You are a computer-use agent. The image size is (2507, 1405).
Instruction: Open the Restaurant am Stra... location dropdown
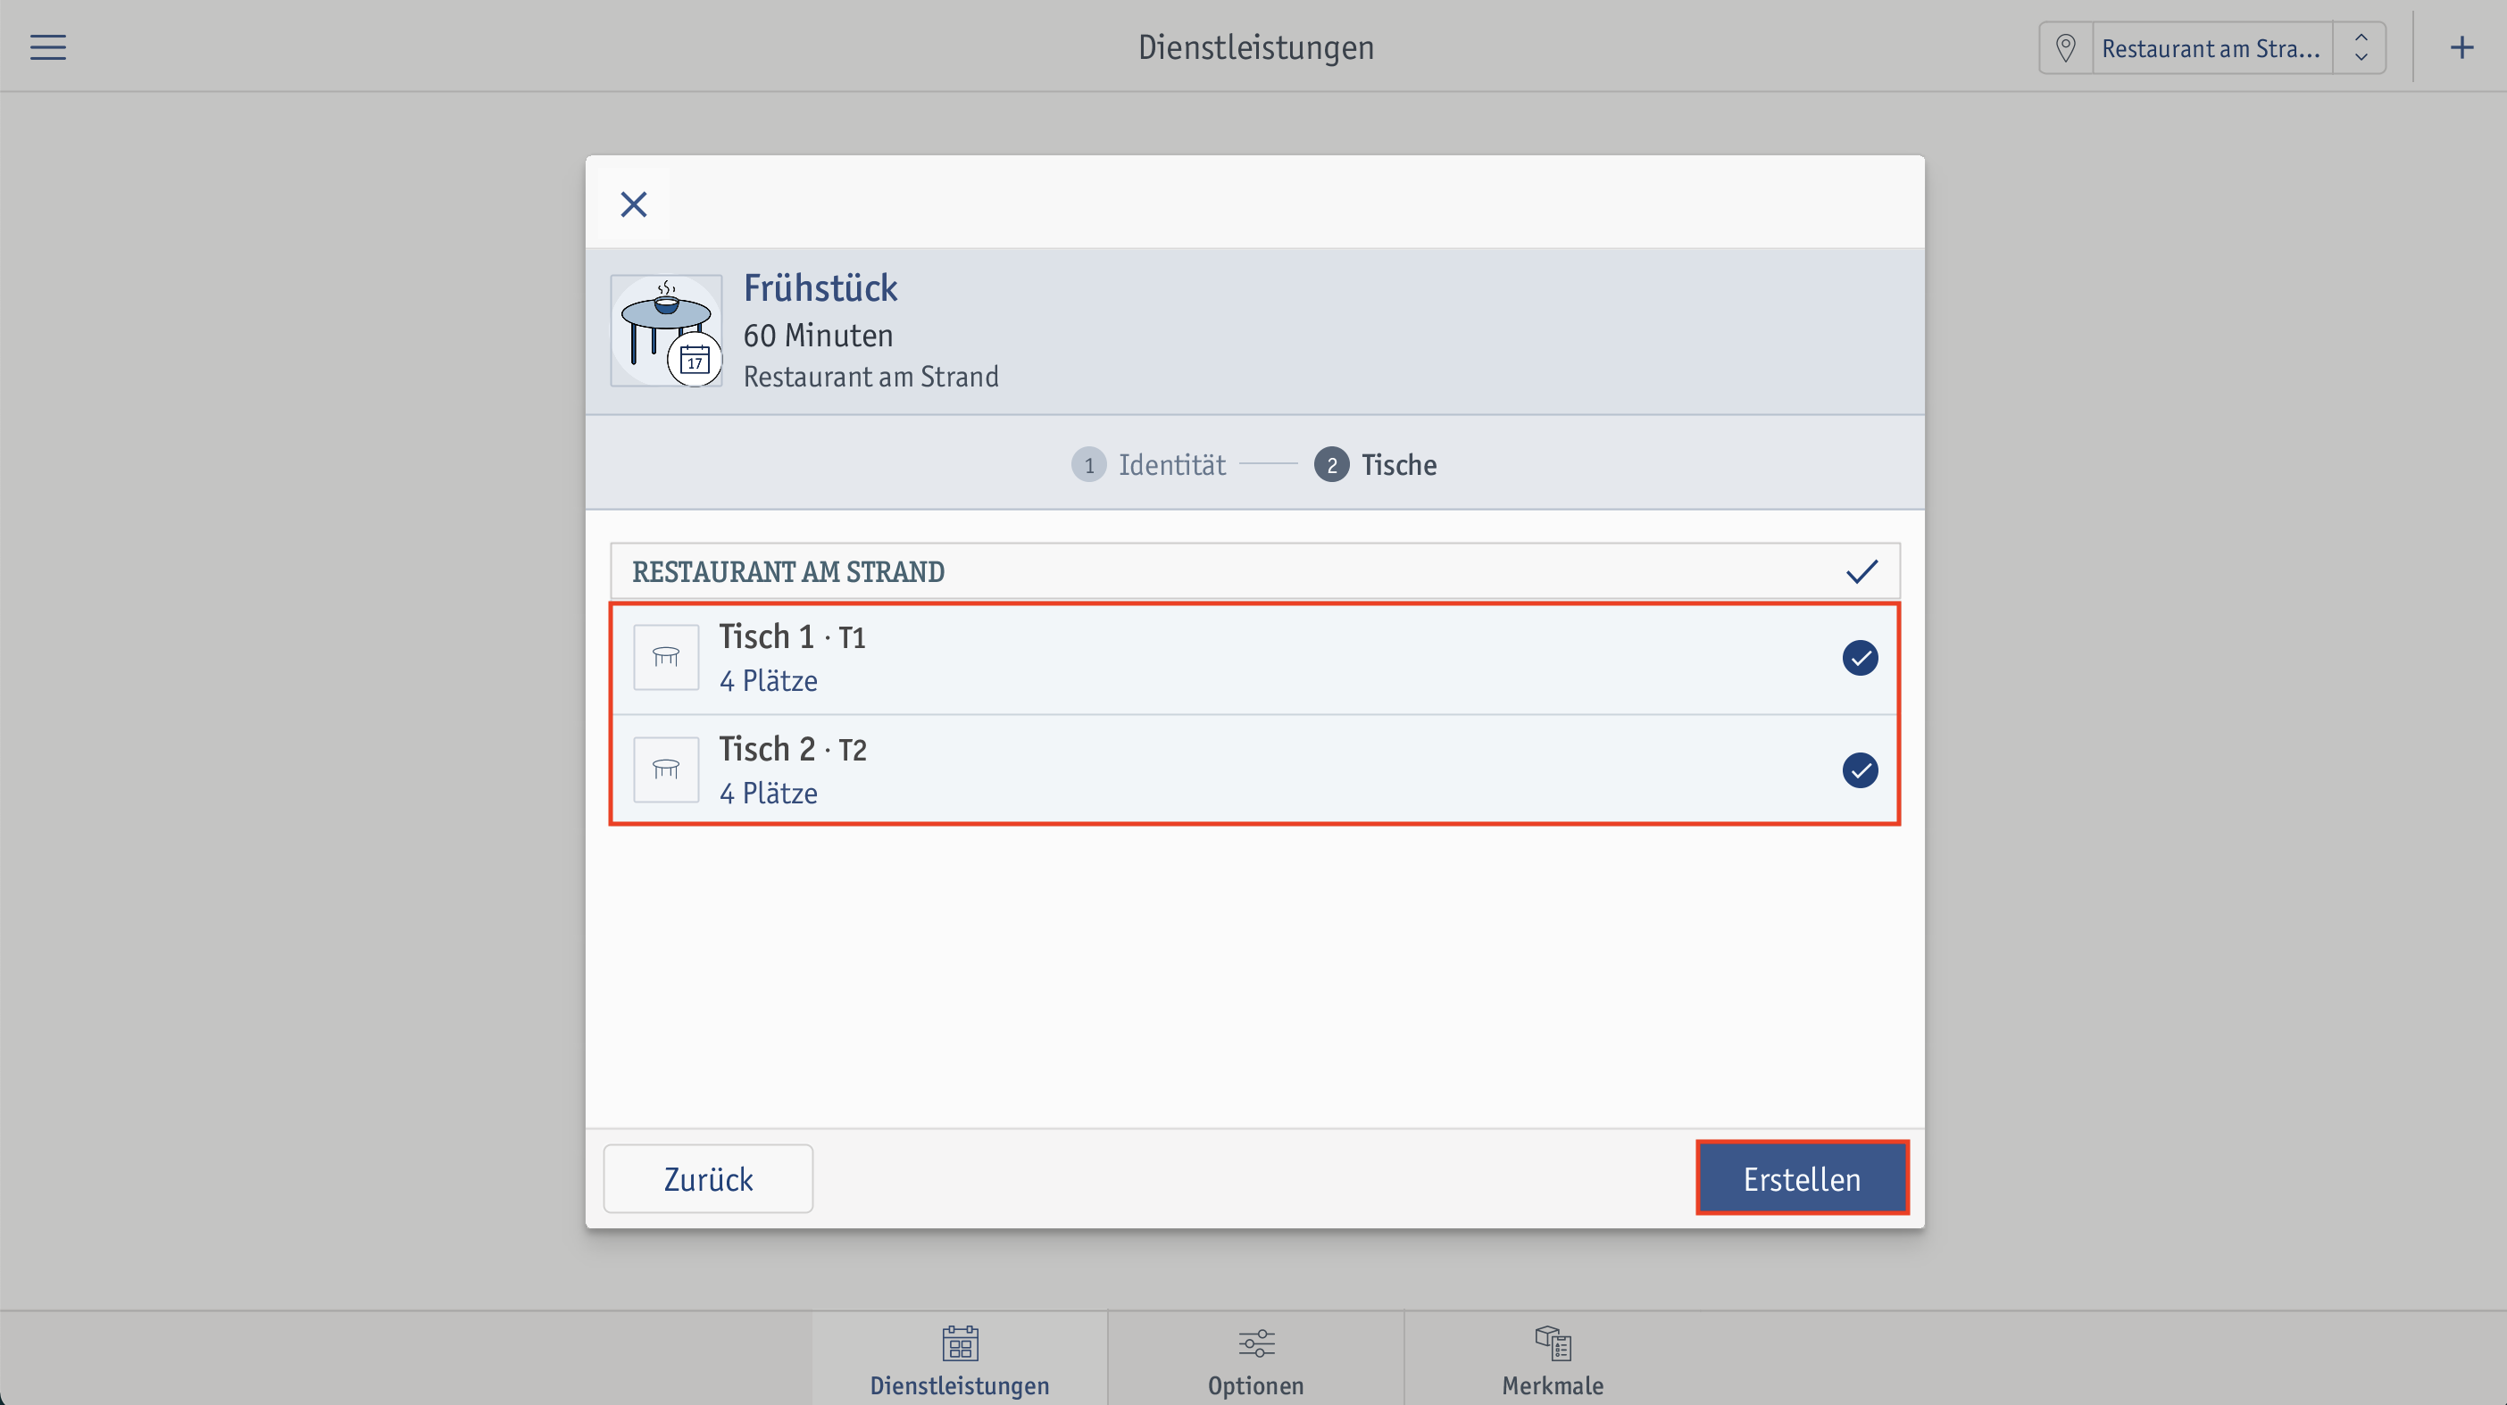pos(2211,47)
